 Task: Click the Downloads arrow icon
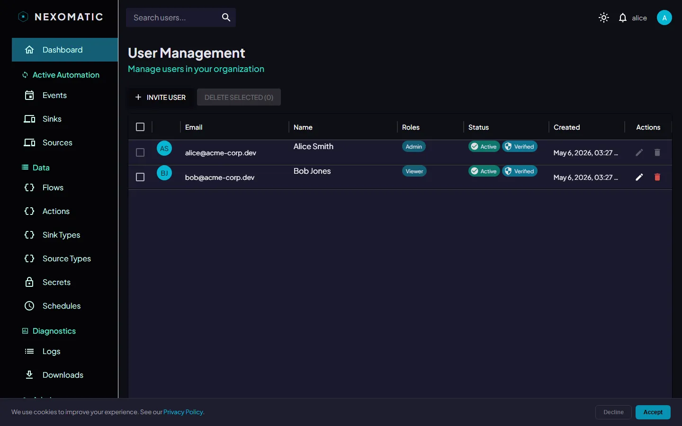tap(29, 375)
